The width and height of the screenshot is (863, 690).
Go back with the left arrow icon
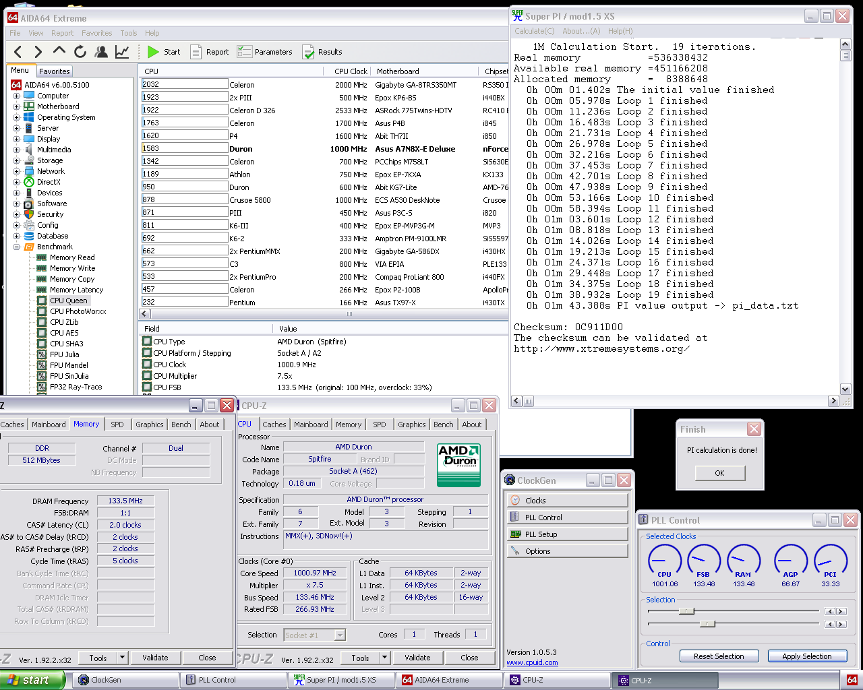pos(18,52)
